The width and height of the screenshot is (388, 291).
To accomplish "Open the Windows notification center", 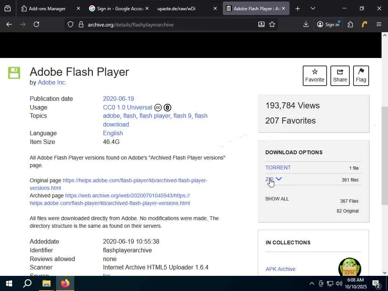I will coord(376,284).
